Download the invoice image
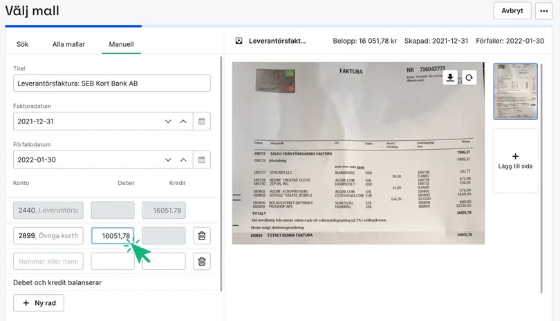 pyautogui.click(x=450, y=77)
